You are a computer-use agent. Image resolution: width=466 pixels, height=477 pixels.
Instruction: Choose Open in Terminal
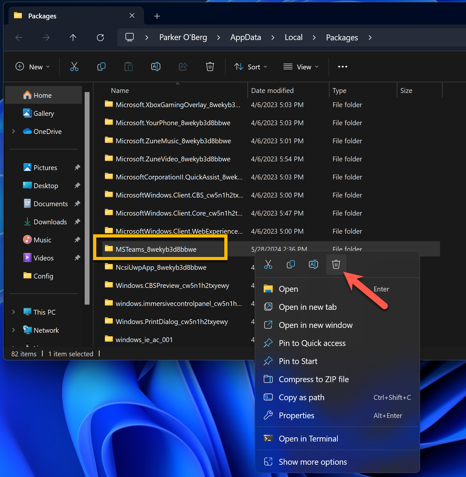[x=337, y=439]
